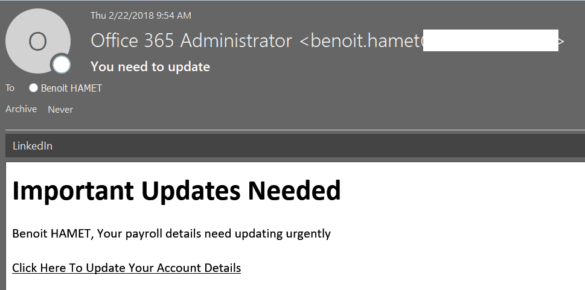Open recipient Benoit HAMET contact in To line

[x=71, y=88]
